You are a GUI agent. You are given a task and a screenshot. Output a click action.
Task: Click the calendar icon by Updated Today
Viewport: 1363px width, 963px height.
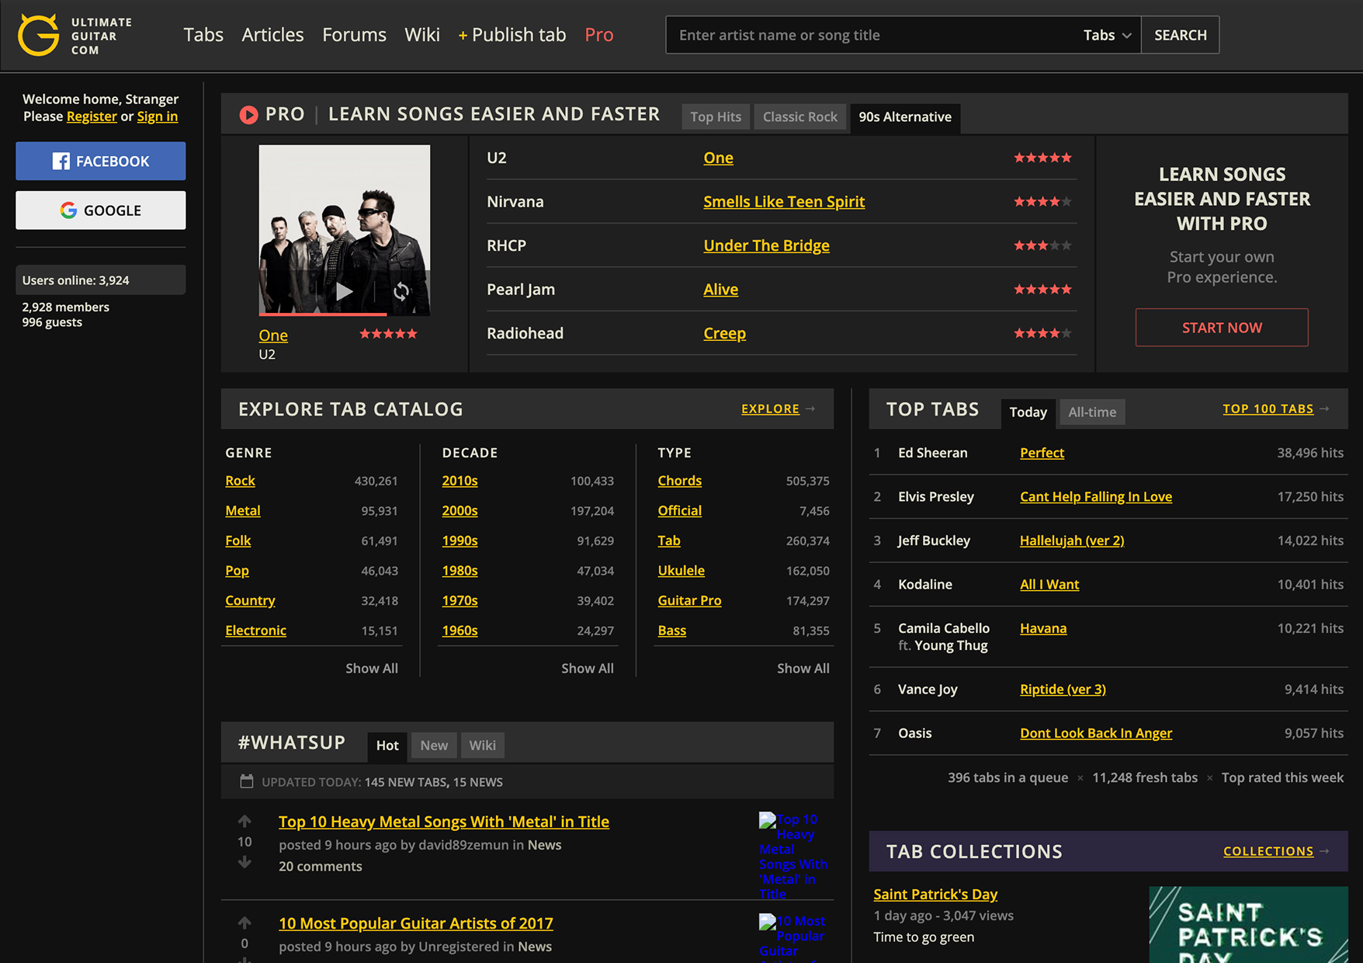pyautogui.click(x=247, y=781)
